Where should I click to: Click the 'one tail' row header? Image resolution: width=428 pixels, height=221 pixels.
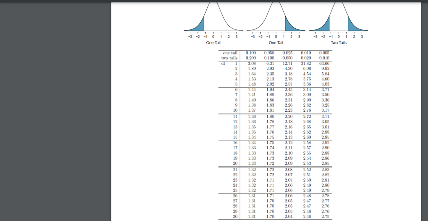(230, 53)
